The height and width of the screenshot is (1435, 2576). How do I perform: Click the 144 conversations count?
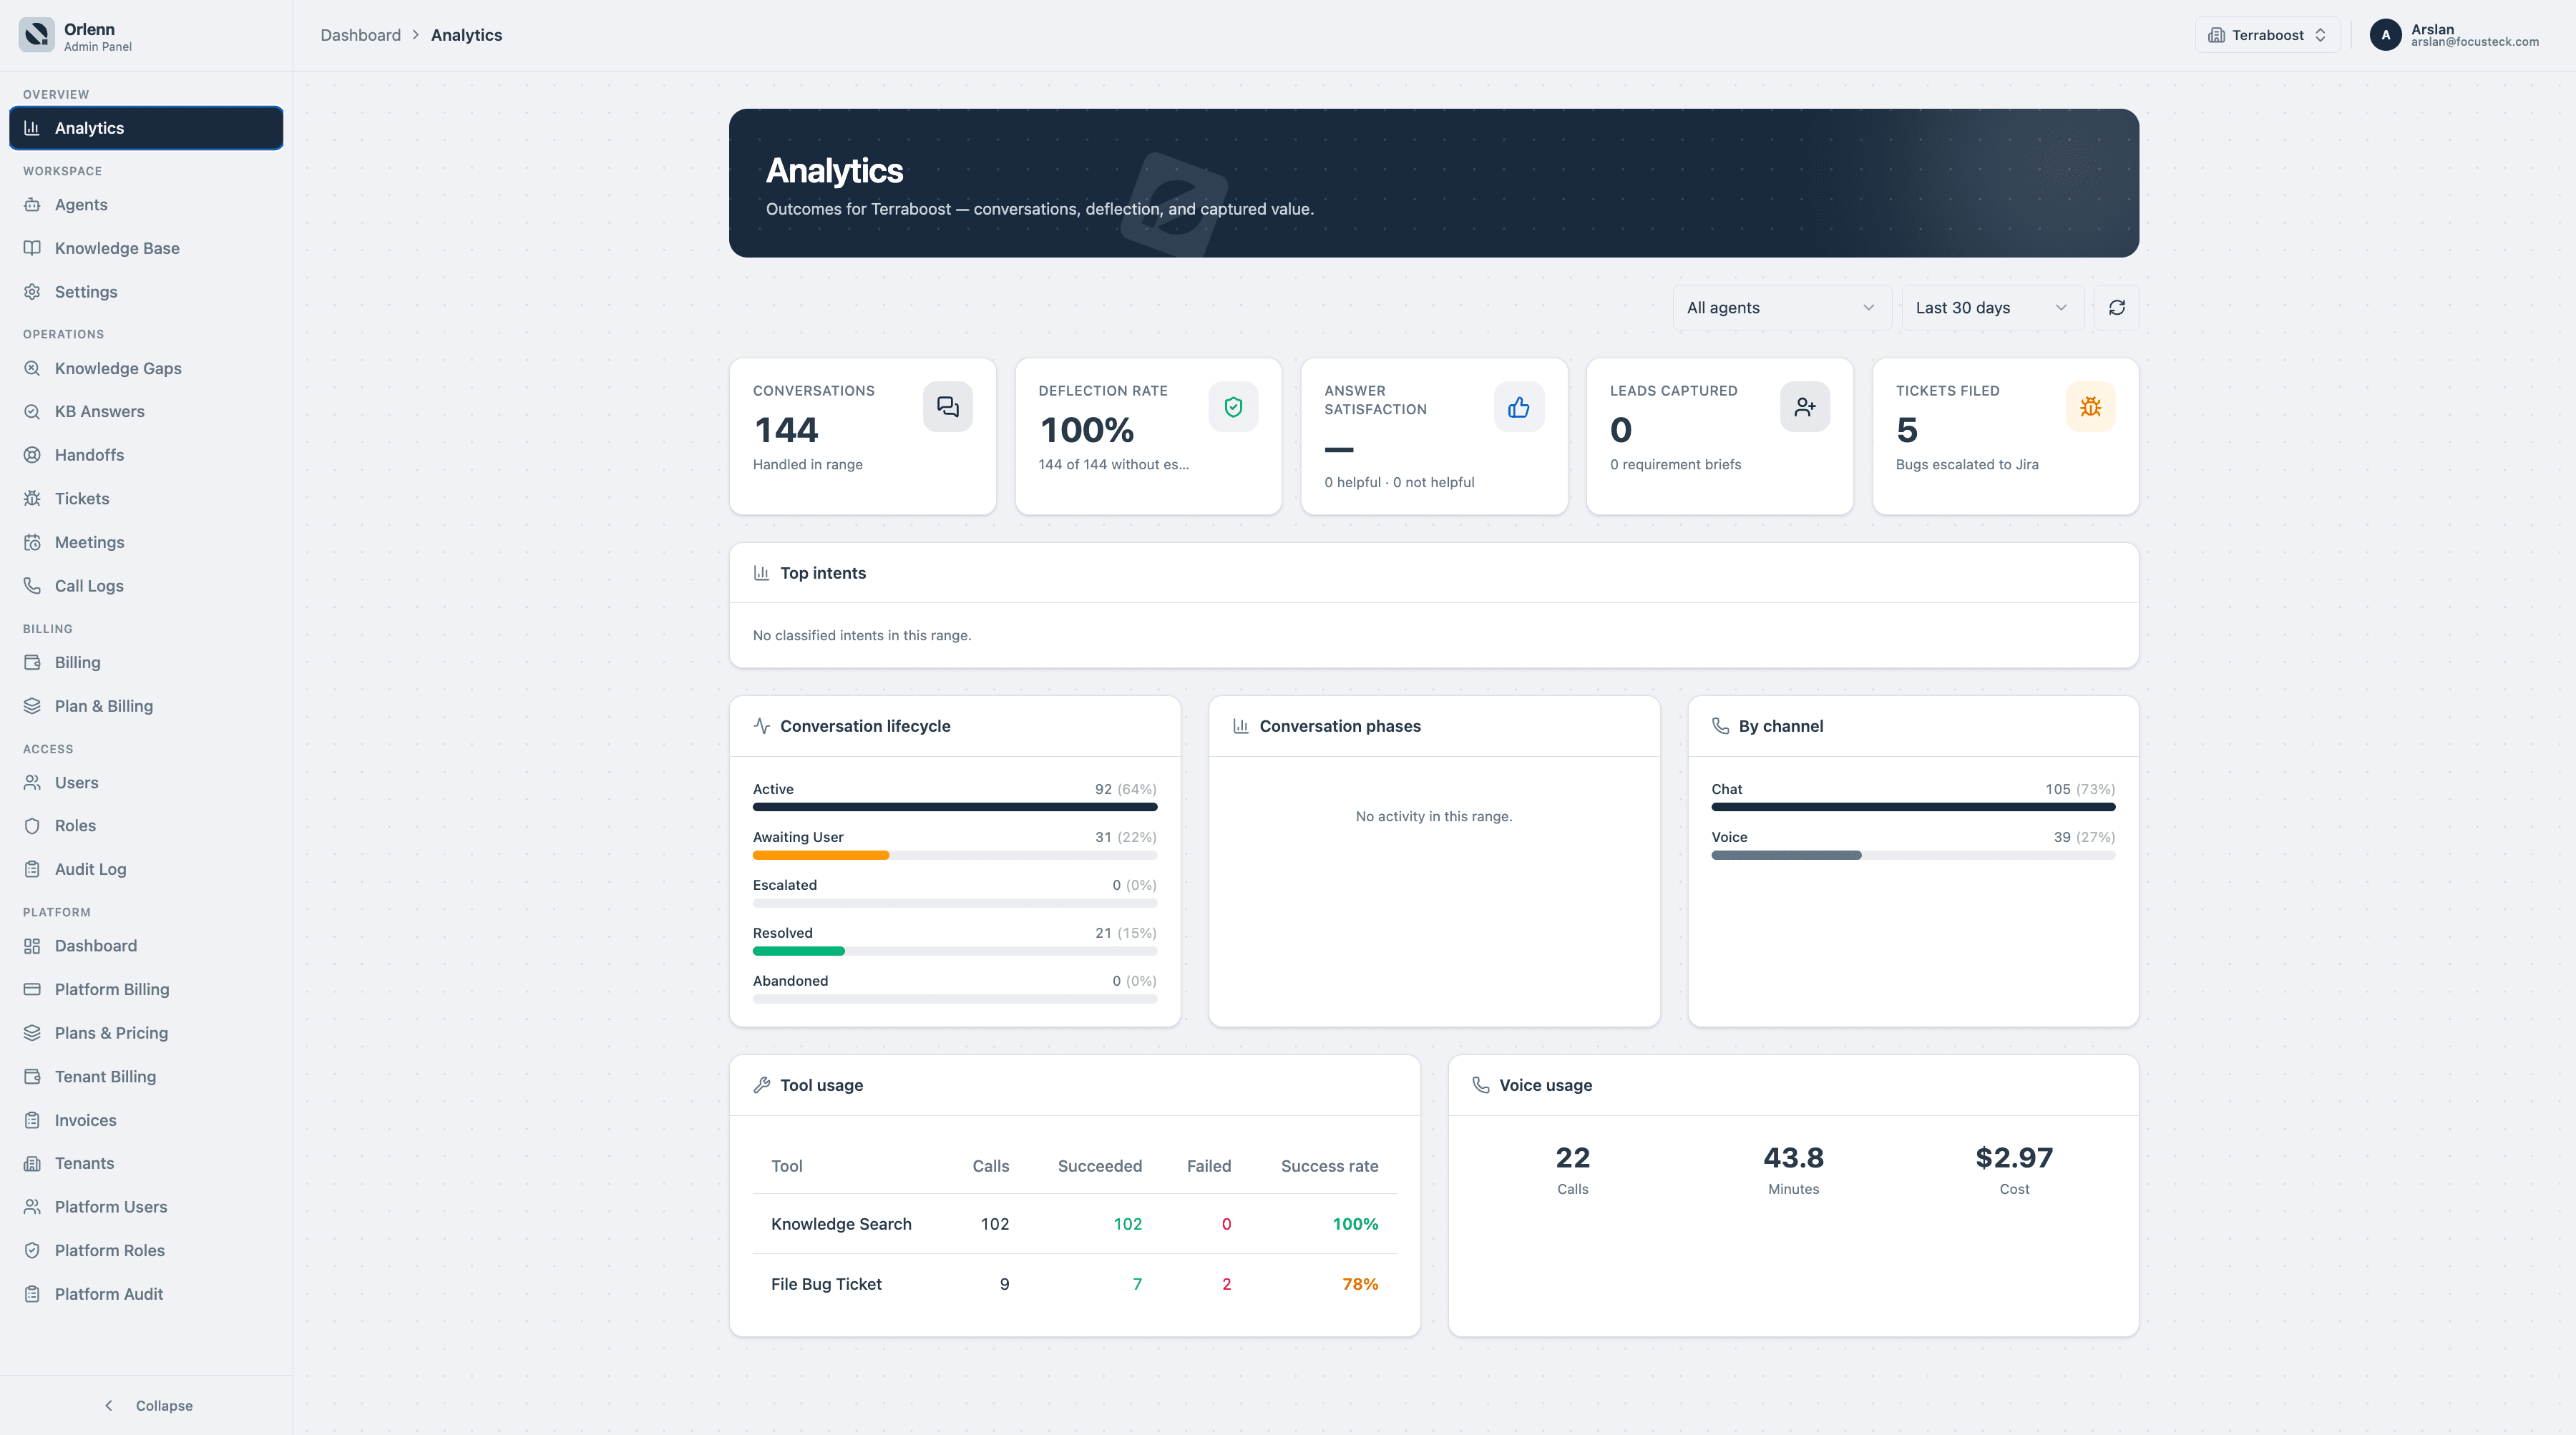pyautogui.click(x=786, y=430)
